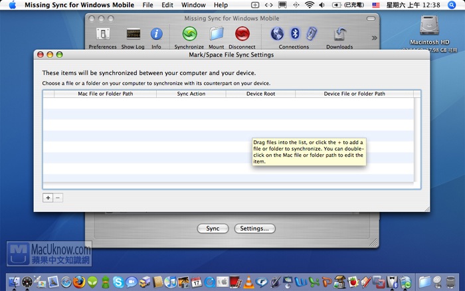This screenshot has width=465, height=291.
Task: Open Microsoft Excel icon in the Dock
Action: (314, 282)
